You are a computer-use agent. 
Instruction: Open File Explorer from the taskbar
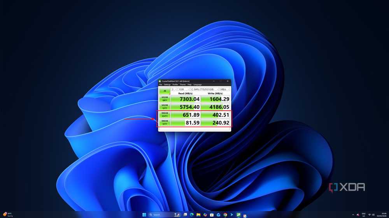tap(198, 215)
